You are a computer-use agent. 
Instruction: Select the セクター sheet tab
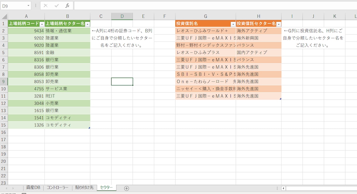point(106,188)
